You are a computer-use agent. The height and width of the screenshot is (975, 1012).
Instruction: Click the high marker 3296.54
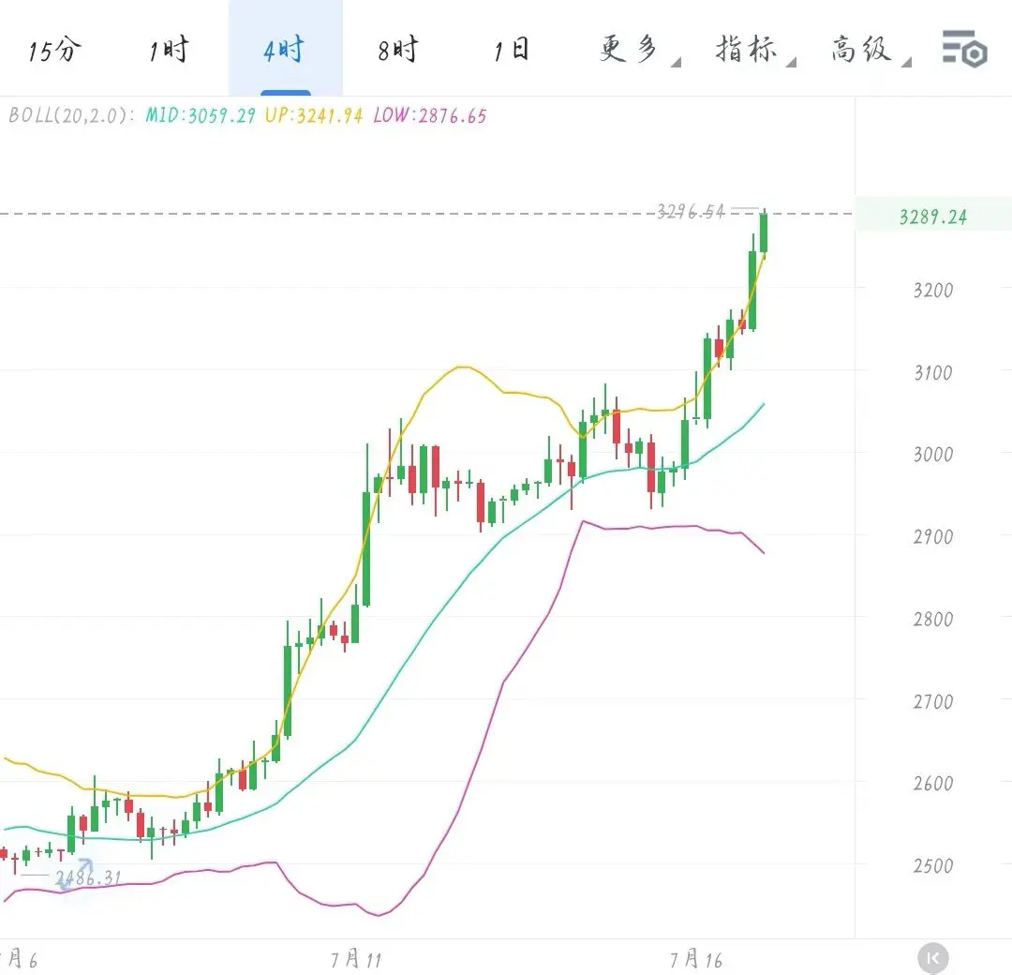click(x=691, y=211)
